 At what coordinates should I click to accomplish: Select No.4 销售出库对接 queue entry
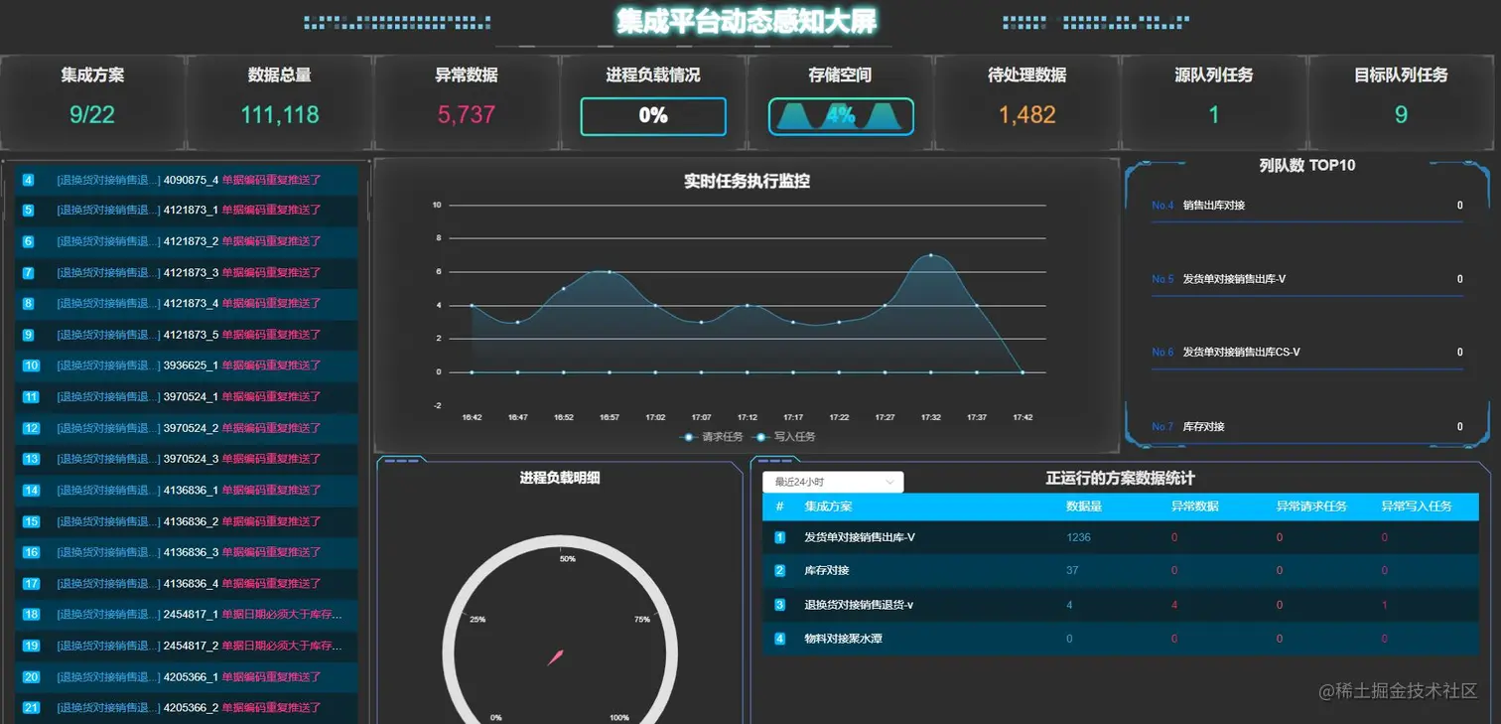coord(1306,206)
